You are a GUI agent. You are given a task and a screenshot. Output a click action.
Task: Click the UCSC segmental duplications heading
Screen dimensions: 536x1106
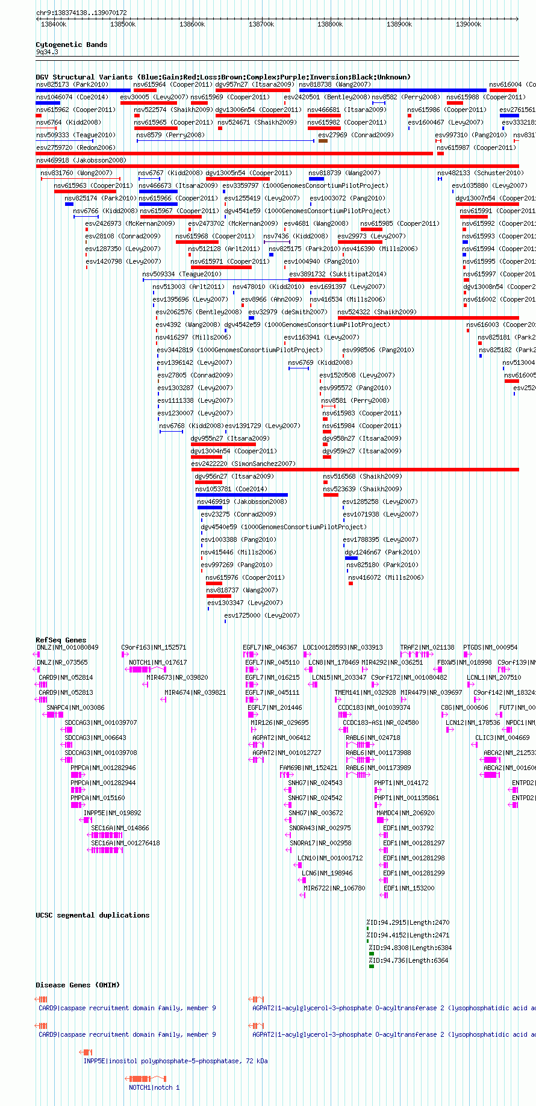[x=92, y=915]
